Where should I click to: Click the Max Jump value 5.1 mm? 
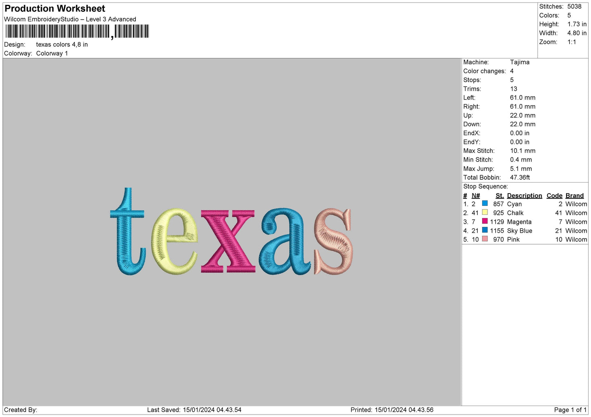pyautogui.click(x=521, y=169)
